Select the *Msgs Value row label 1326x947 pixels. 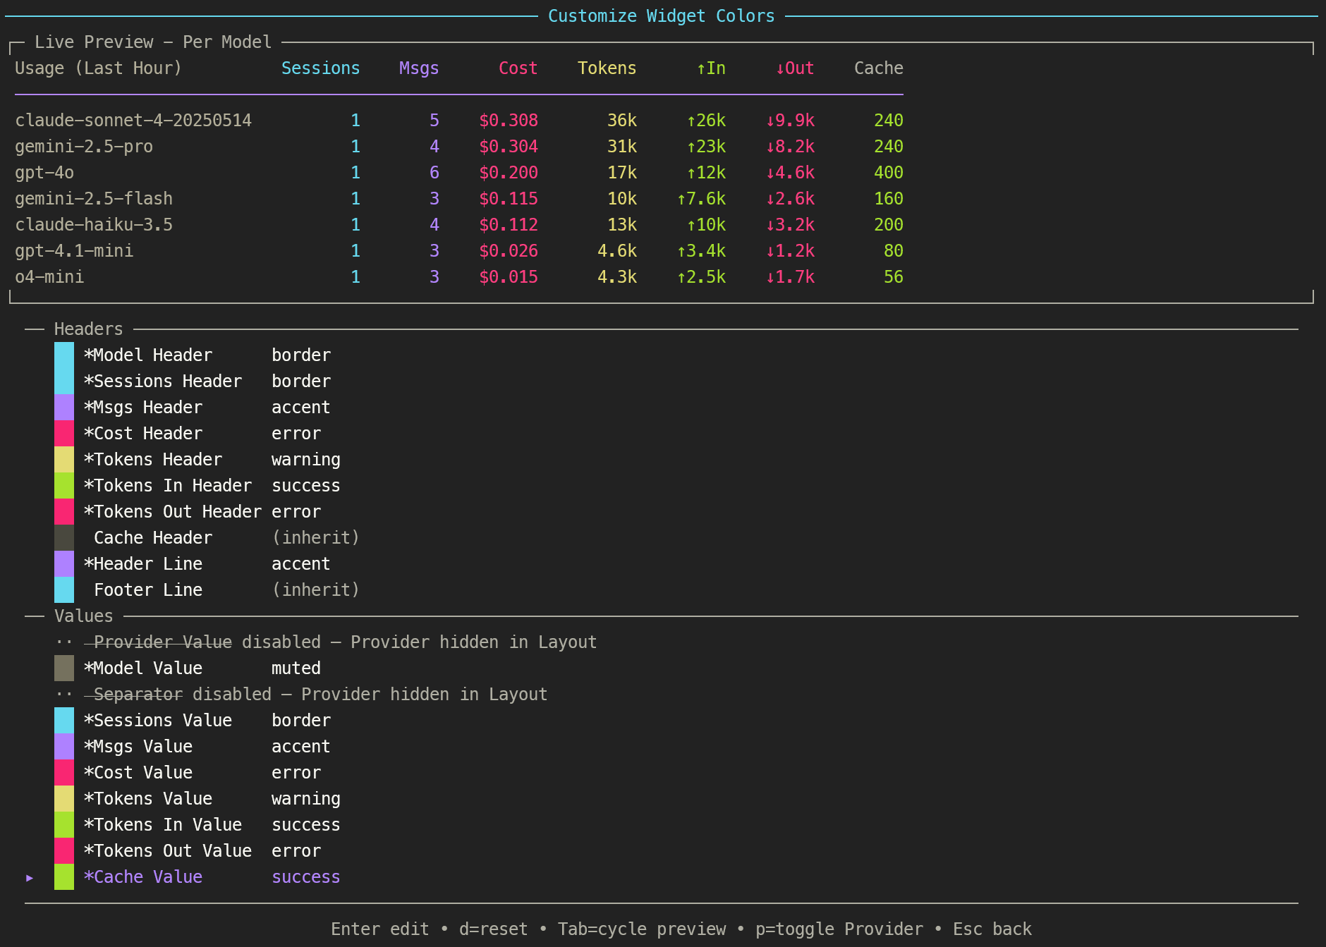138,747
